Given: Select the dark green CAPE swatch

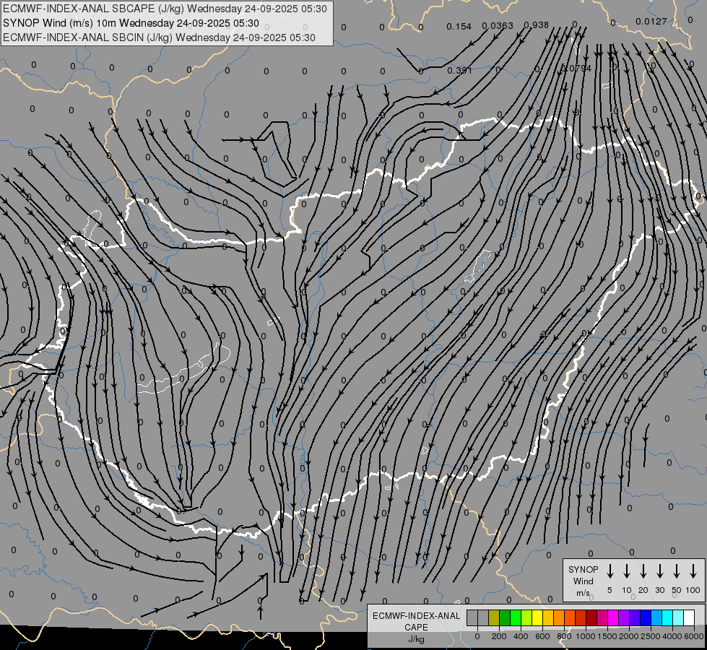Looking at the screenshot, I should (x=505, y=617).
